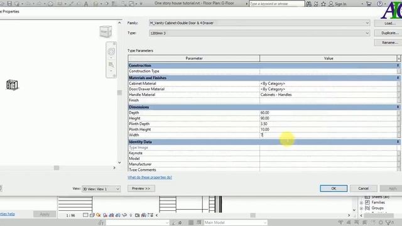
Task: Collapse the Identity Data parameter group
Action: (398, 142)
